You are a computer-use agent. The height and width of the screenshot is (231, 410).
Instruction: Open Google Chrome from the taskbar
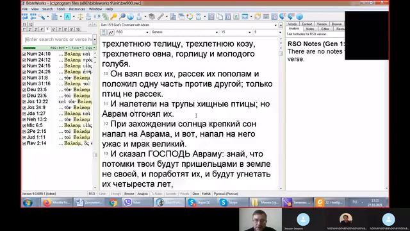[113, 203]
